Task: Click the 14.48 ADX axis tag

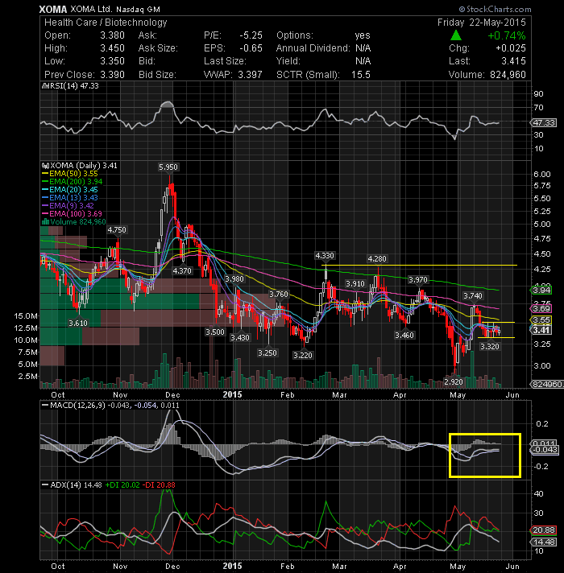Action: point(544,542)
